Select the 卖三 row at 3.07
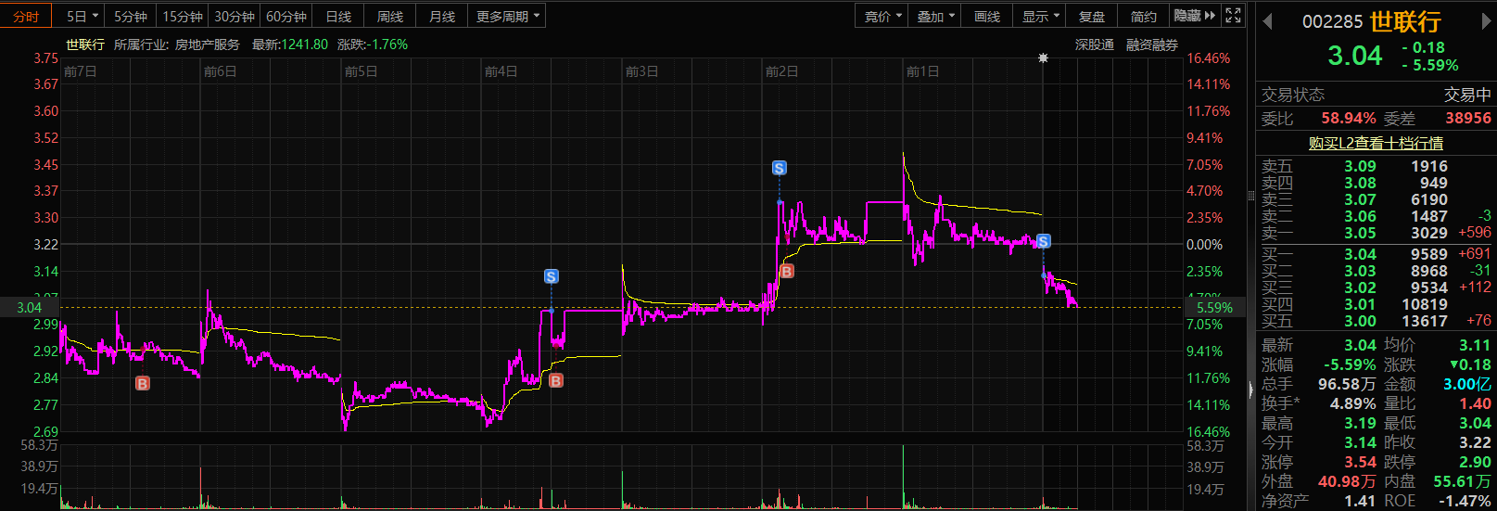The height and width of the screenshot is (511, 1497). click(x=1376, y=199)
